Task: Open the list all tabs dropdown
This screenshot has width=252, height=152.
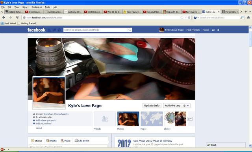Action: tap(250, 12)
